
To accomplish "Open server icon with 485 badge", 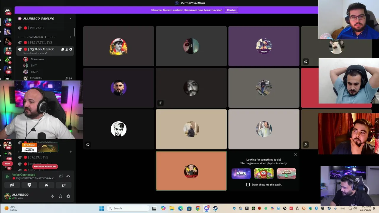I will pyautogui.click(x=8, y=155).
